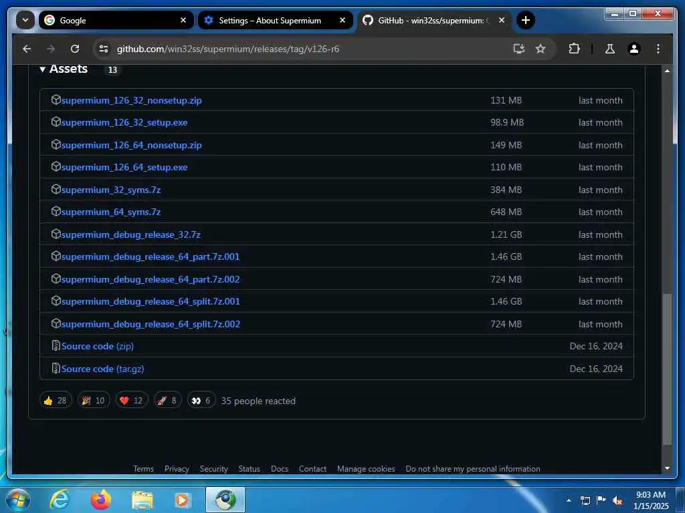Download supermium_debug_release_64_split.7z.001
The height and width of the screenshot is (513, 685).
(151, 301)
